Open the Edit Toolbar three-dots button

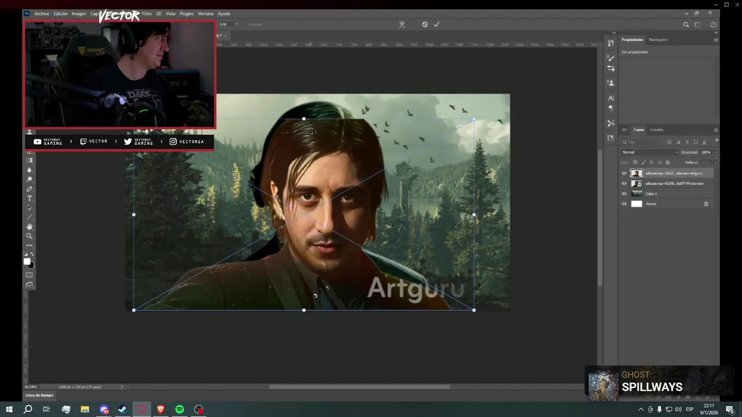(x=30, y=245)
